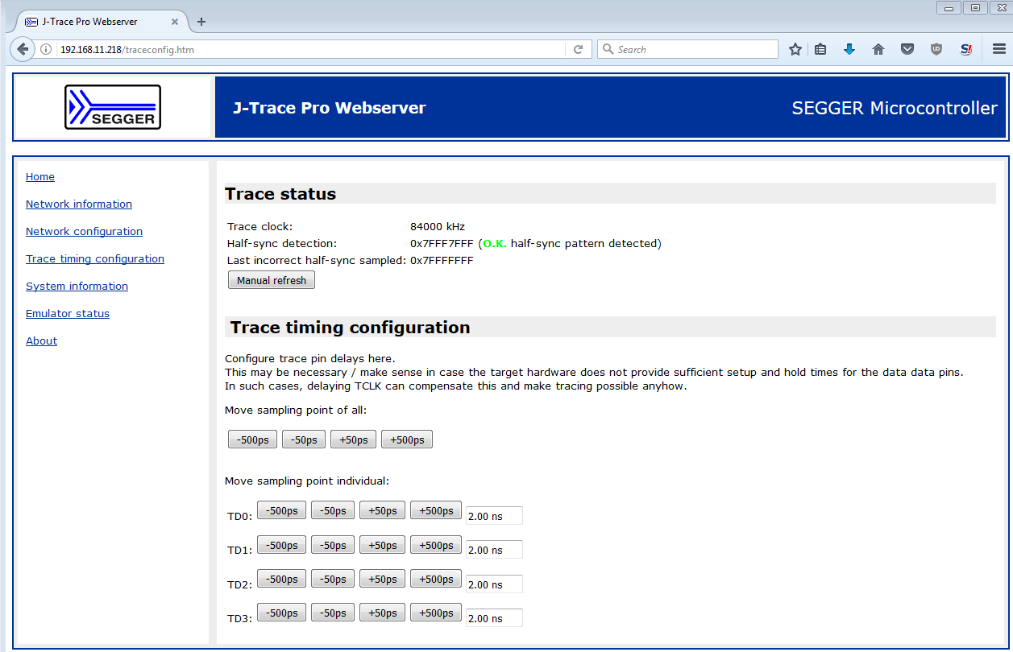Bookmark this page with the star
The height and width of the screenshot is (652, 1013).
tap(795, 49)
